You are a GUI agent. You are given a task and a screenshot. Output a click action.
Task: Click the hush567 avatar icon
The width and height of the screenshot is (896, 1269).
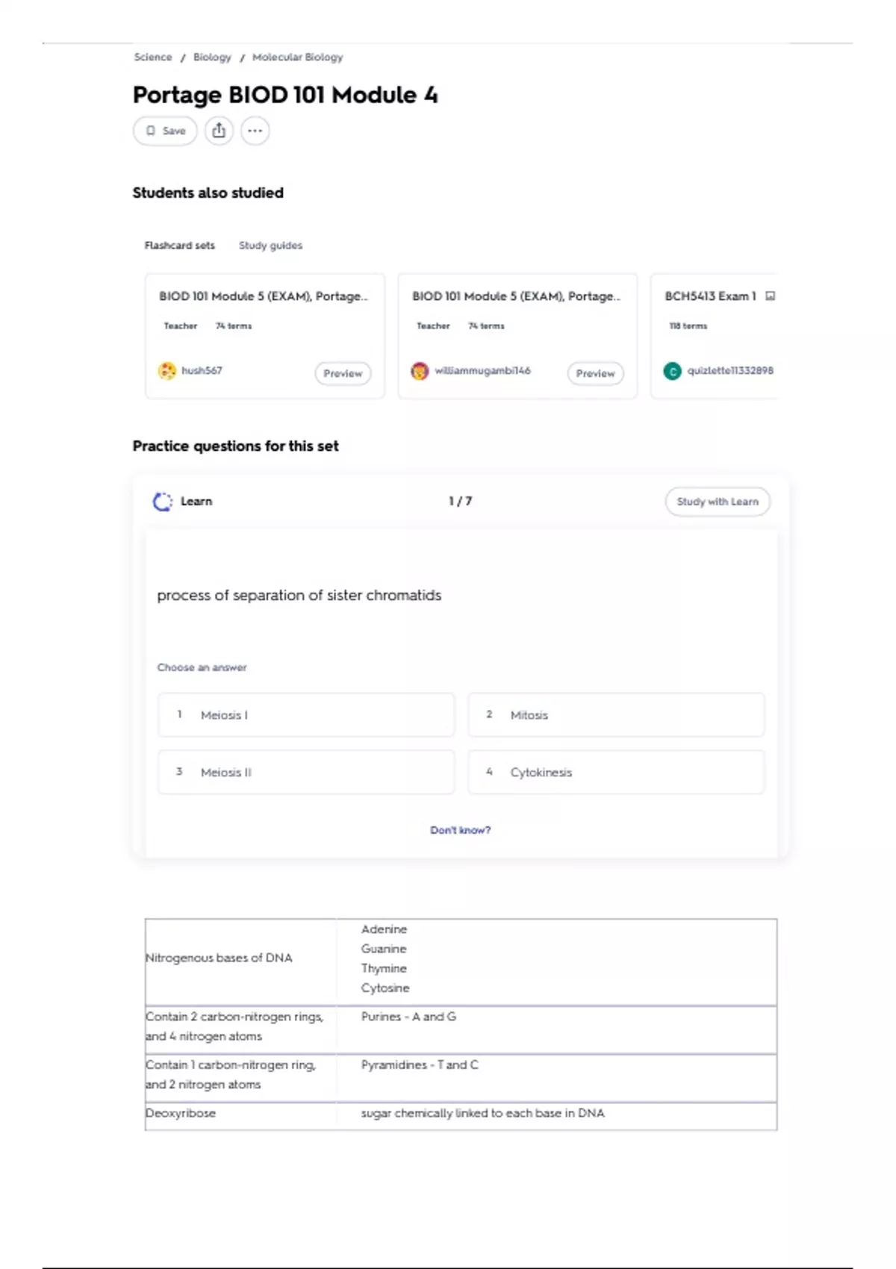pos(167,370)
